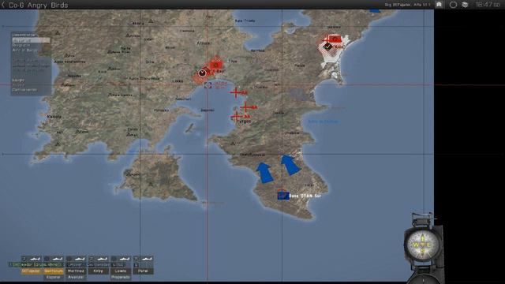Select the highlighted entry in the left command menu
Viewport: 505px width, 284px height.
(31, 40)
